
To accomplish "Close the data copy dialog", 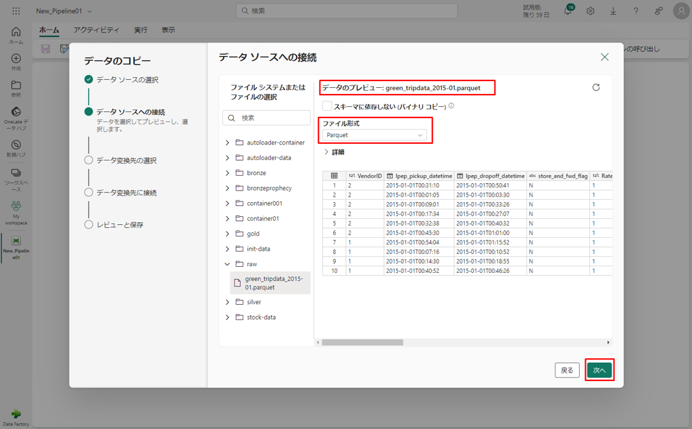I will point(605,57).
